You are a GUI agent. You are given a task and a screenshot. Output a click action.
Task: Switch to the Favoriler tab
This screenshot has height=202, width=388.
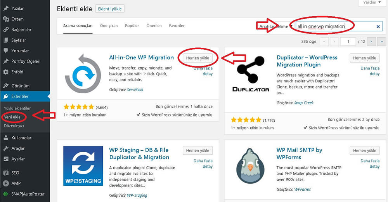coord(177,26)
